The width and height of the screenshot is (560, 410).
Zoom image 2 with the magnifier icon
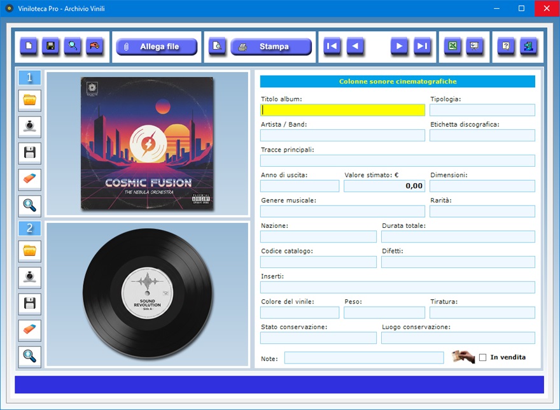pos(30,357)
